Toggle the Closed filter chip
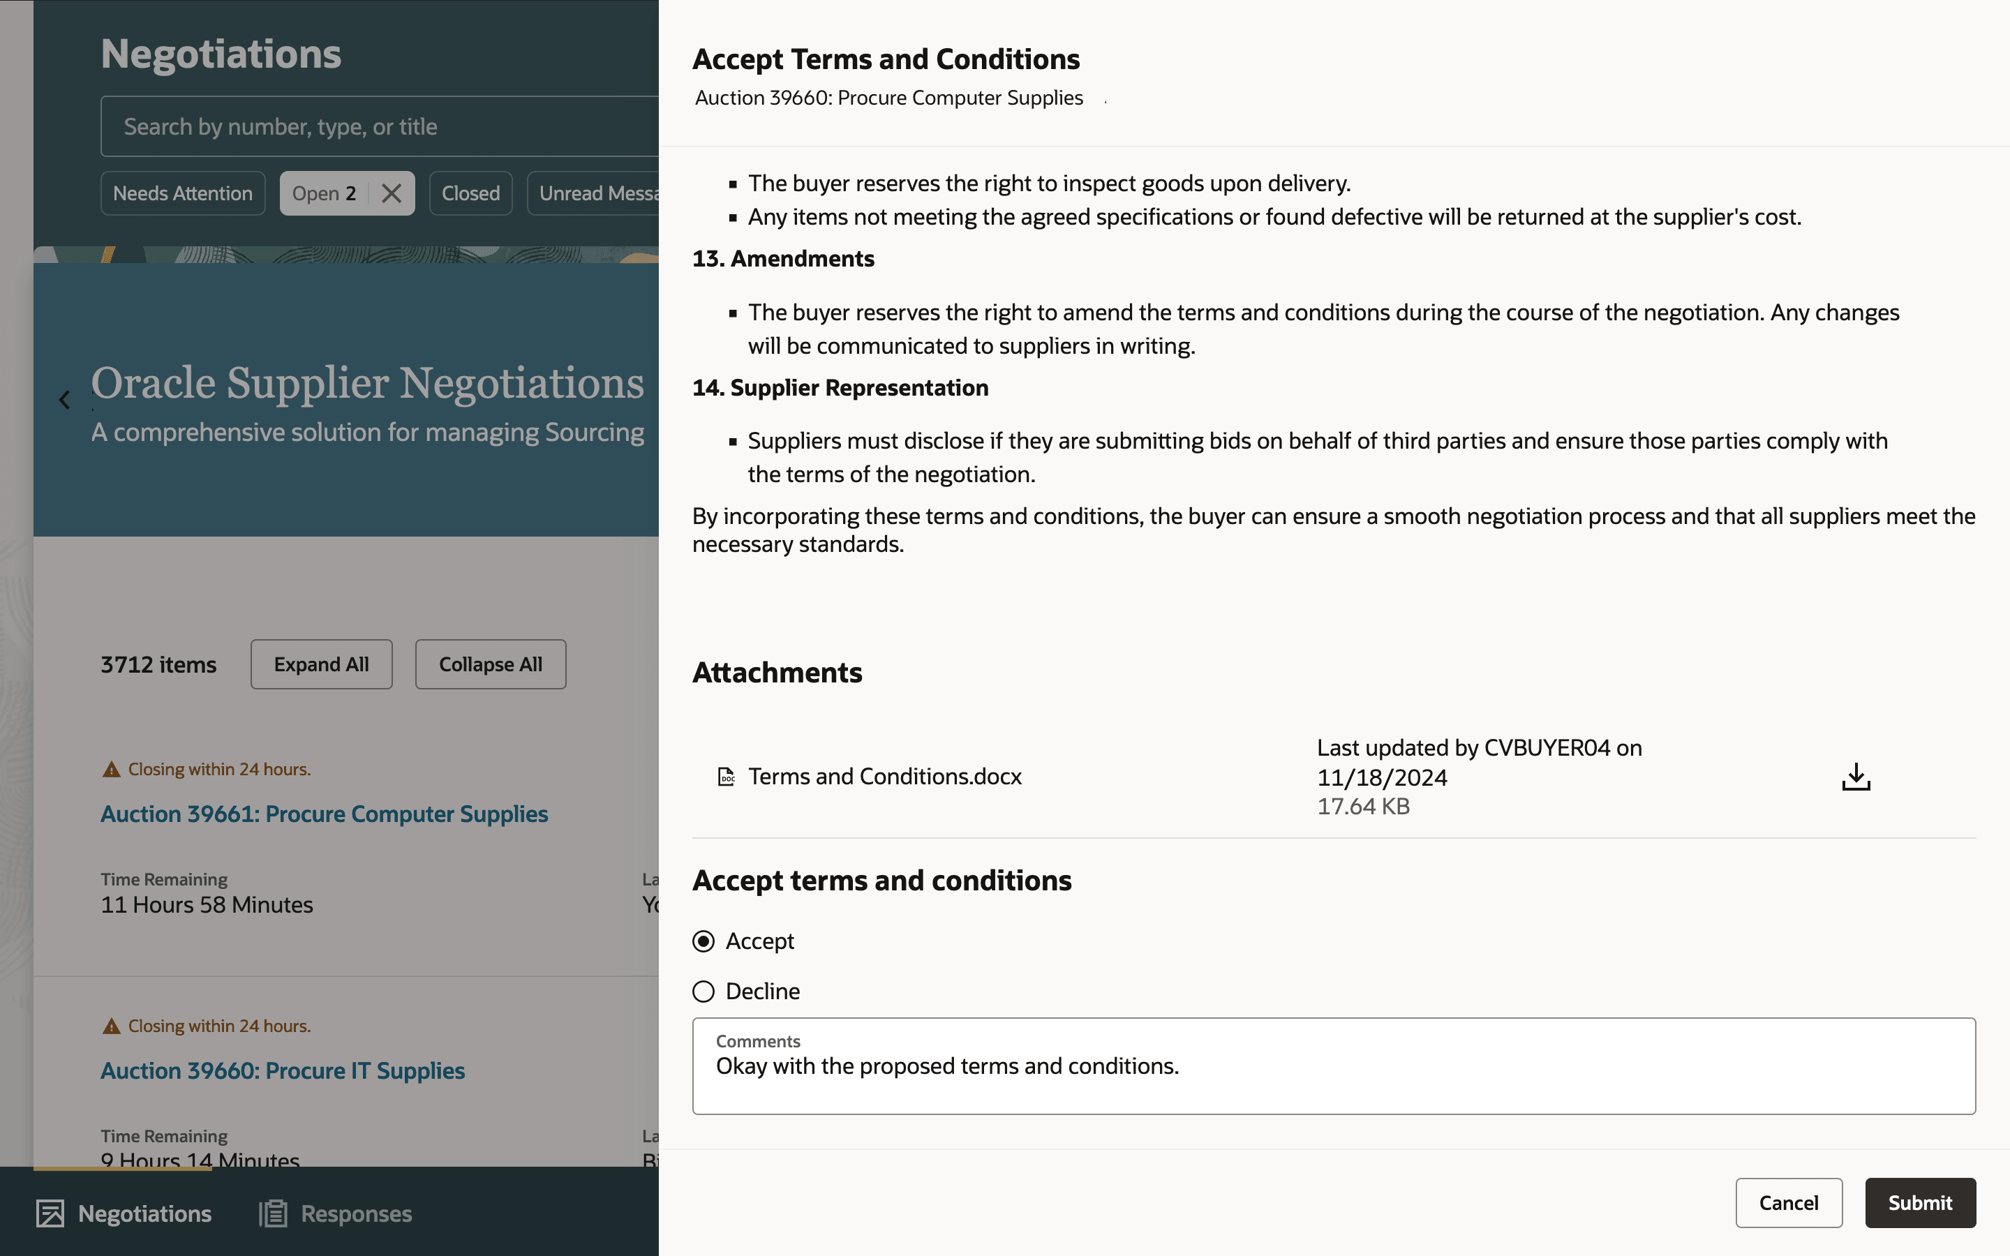The image size is (2010, 1256). pyautogui.click(x=470, y=193)
